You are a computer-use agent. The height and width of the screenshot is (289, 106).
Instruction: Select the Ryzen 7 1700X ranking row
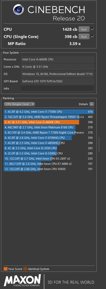point(49,133)
